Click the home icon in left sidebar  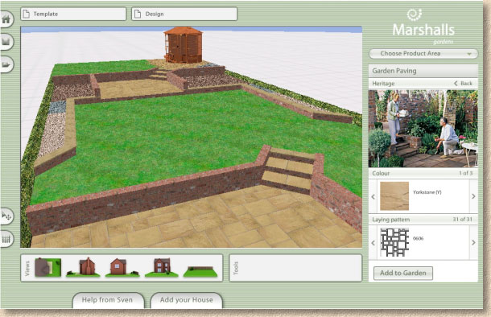[x=6, y=19]
